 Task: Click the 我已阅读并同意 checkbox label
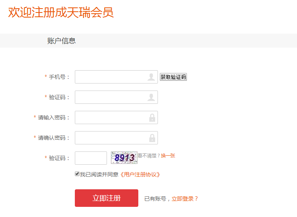(99, 174)
